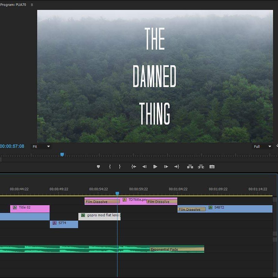
Task: Open the Full playback resolution dropdown
Action: pyautogui.click(x=263, y=147)
